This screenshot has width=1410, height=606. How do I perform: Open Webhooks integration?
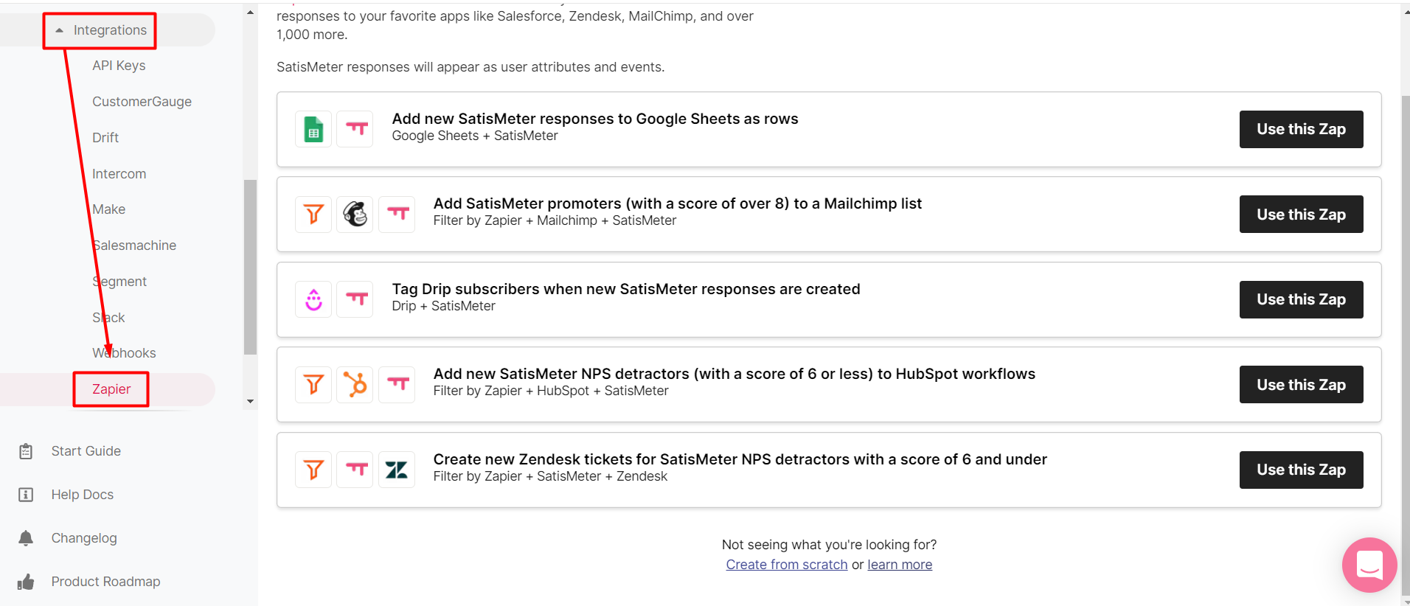[124, 353]
